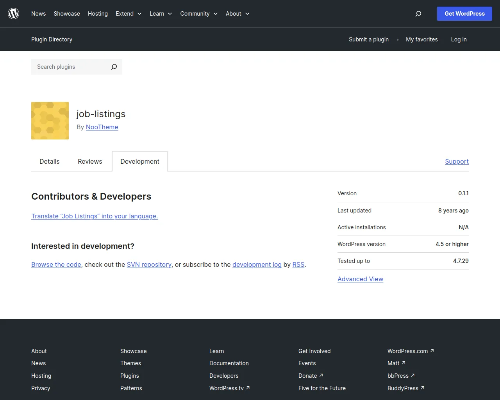Open the Support link
Screen dimensions: 500x400
pos(457,161)
